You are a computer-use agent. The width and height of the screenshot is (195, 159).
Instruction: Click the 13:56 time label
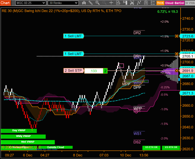click(x=144, y=155)
